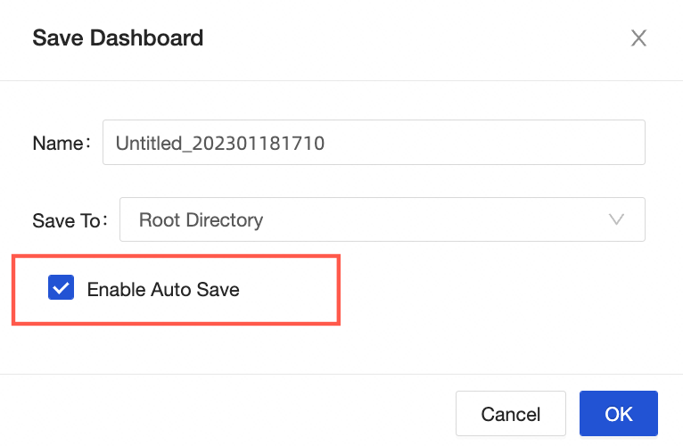Focus the Name input field
The image size is (683, 446).
tap(373, 143)
